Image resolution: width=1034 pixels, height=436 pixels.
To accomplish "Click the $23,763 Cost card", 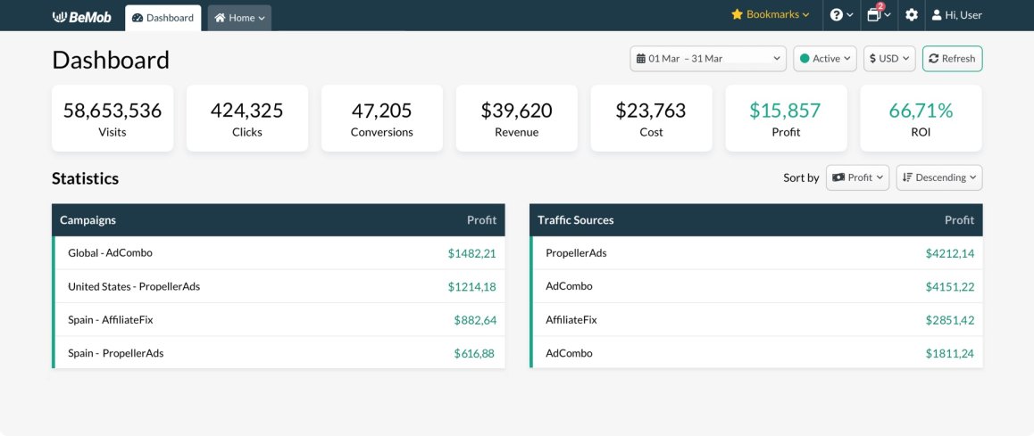I will pyautogui.click(x=652, y=118).
